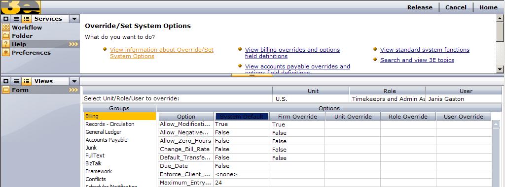Click the Preferences star icon

6,52
